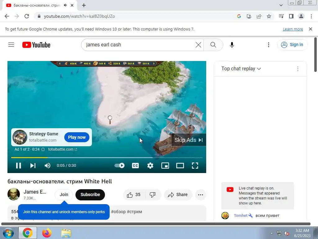Open chat options three-dot menu

click(x=298, y=69)
